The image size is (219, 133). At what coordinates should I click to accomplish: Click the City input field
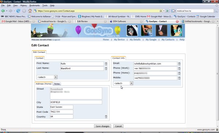click(x=76, y=102)
